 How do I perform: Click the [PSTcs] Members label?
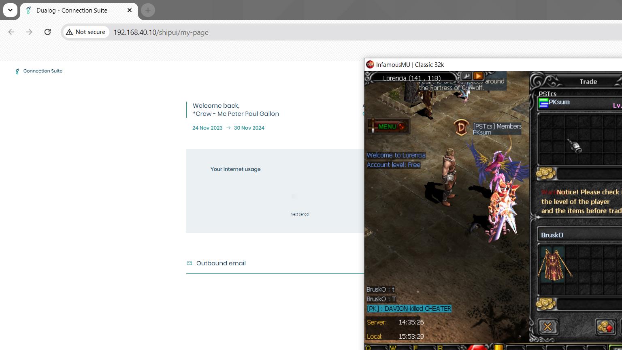click(x=497, y=126)
